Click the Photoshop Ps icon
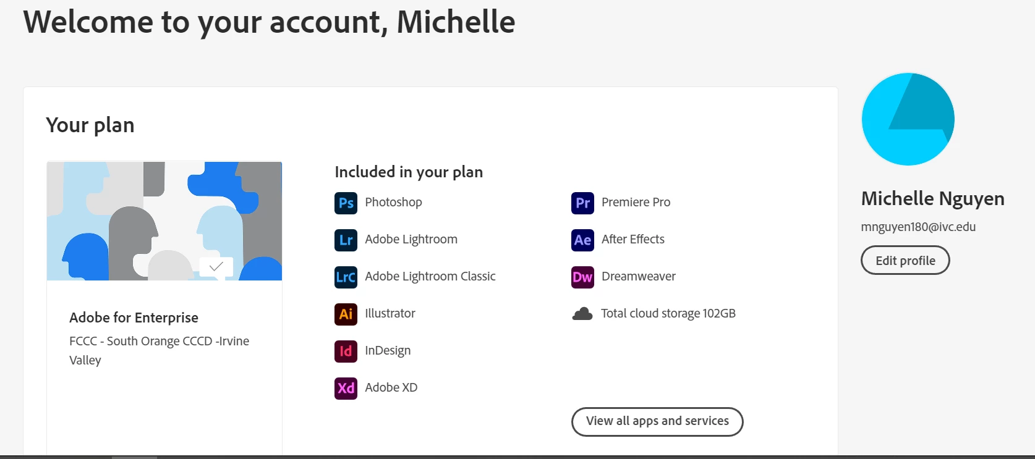 346,203
